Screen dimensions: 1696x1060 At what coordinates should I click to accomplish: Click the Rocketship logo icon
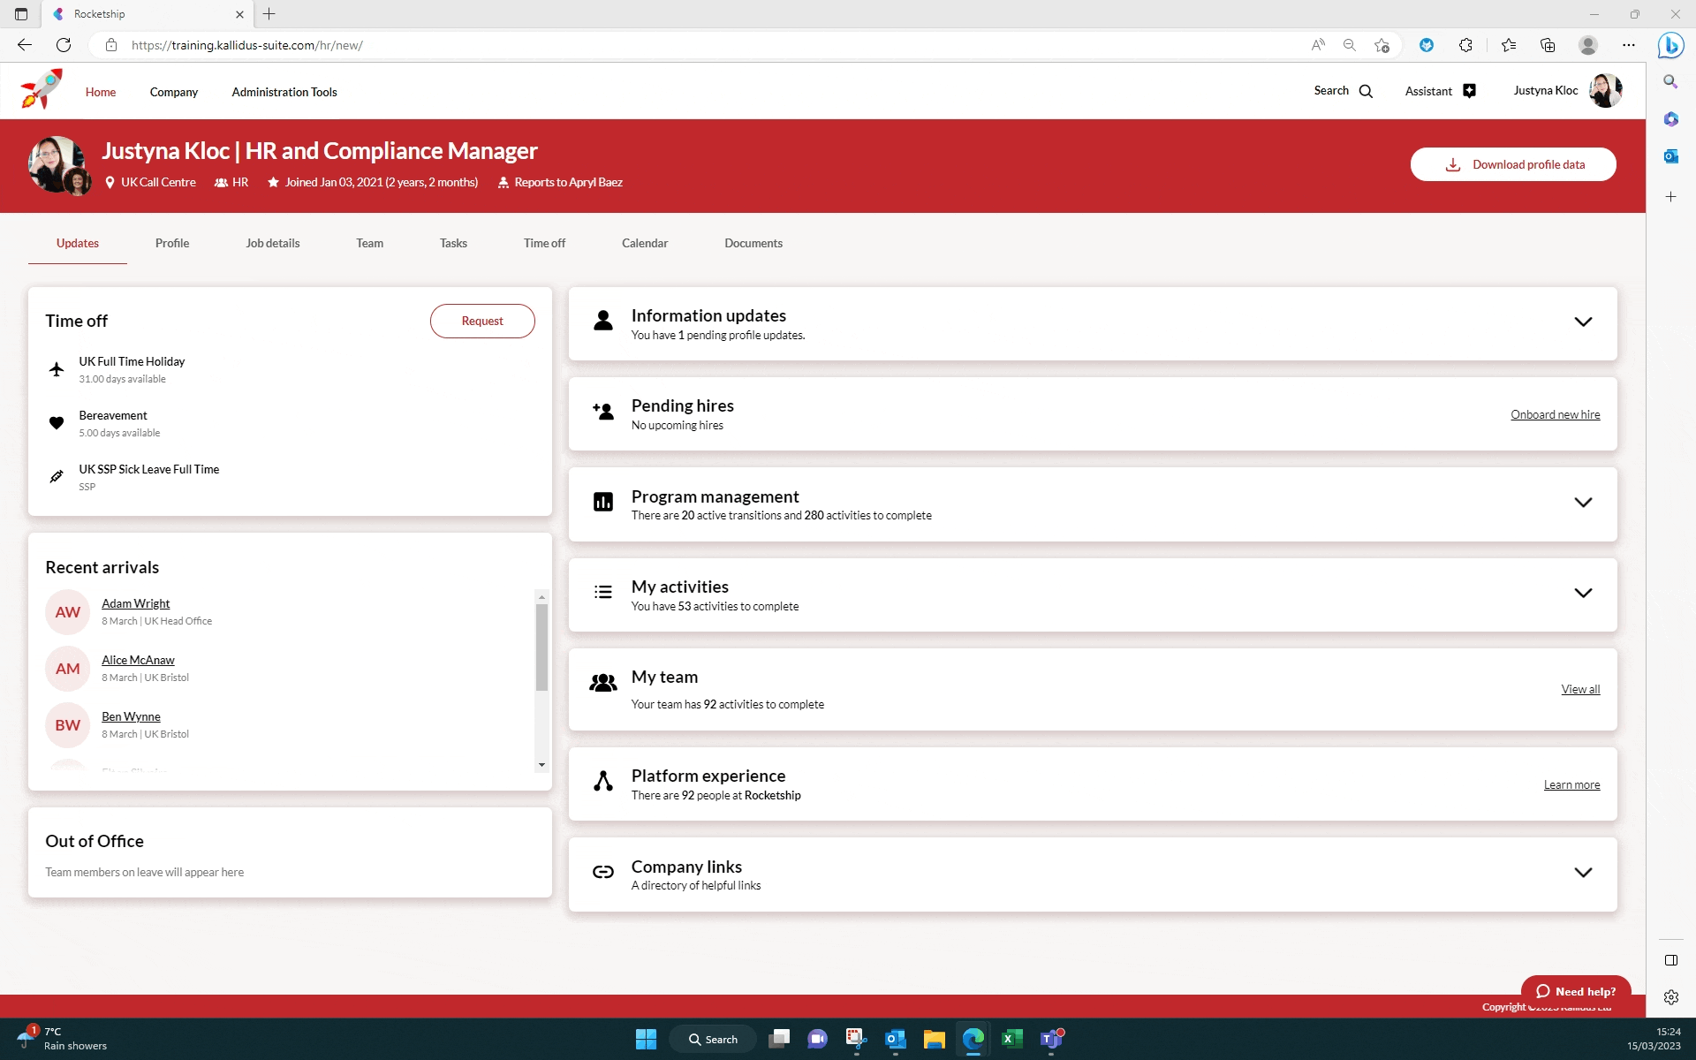[41, 90]
